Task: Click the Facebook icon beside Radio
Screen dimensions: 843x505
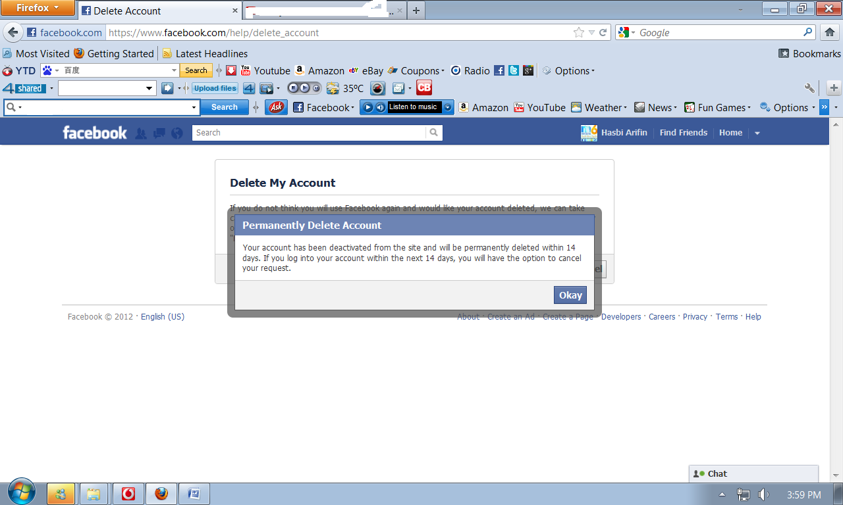Action: pos(499,70)
